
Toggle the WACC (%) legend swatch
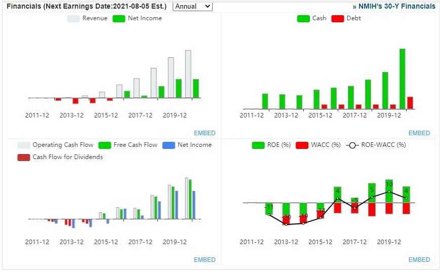pyautogui.click(x=302, y=145)
